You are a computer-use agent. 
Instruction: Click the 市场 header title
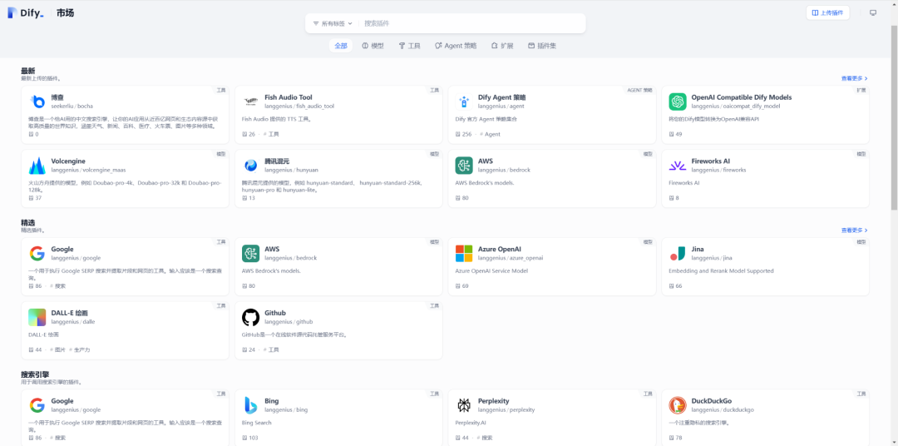(66, 12)
